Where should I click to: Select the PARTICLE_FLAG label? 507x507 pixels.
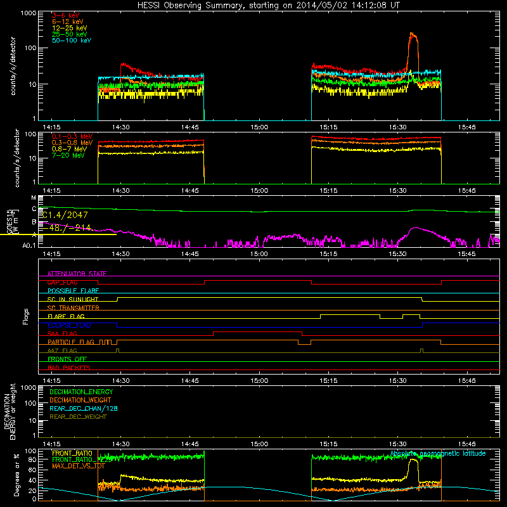(71, 342)
